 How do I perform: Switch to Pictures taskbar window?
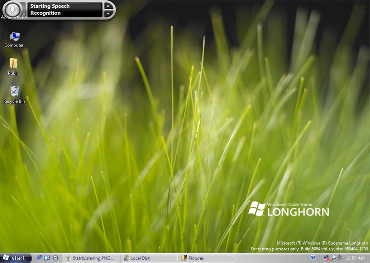pyautogui.click(x=207, y=258)
